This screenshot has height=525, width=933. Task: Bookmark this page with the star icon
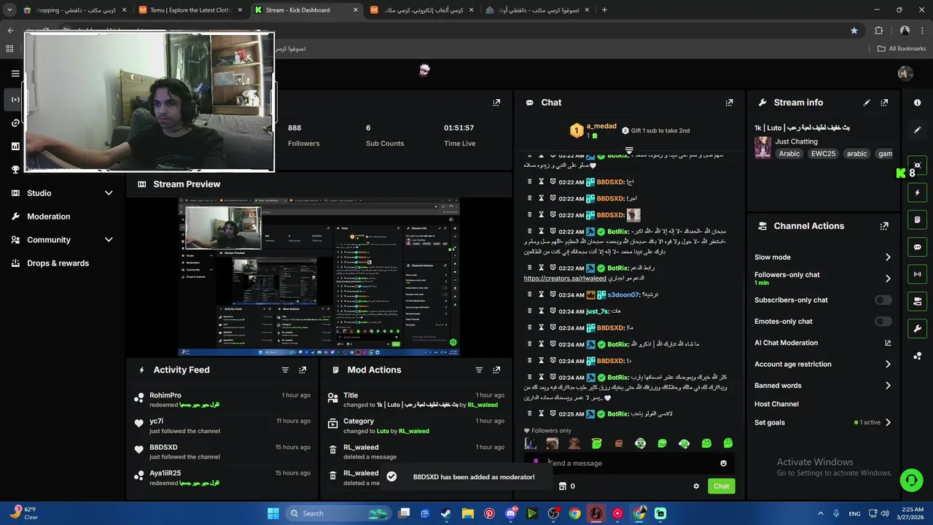pyautogui.click(x=854, y=31)
